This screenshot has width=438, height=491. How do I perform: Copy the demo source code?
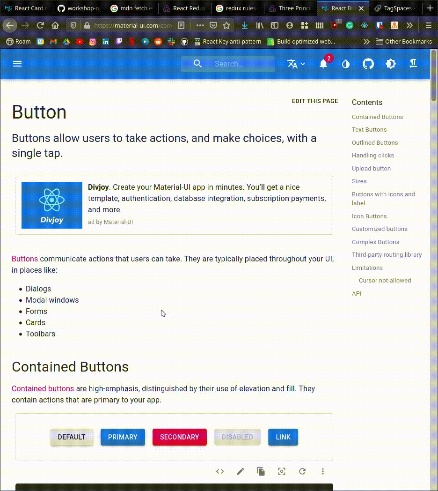point(261,471)
